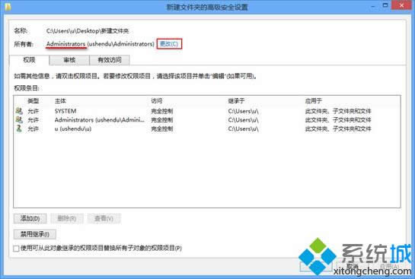Click the 添加(D) button
The height and width of the screenshot is (279, 415).
point(30,218)
